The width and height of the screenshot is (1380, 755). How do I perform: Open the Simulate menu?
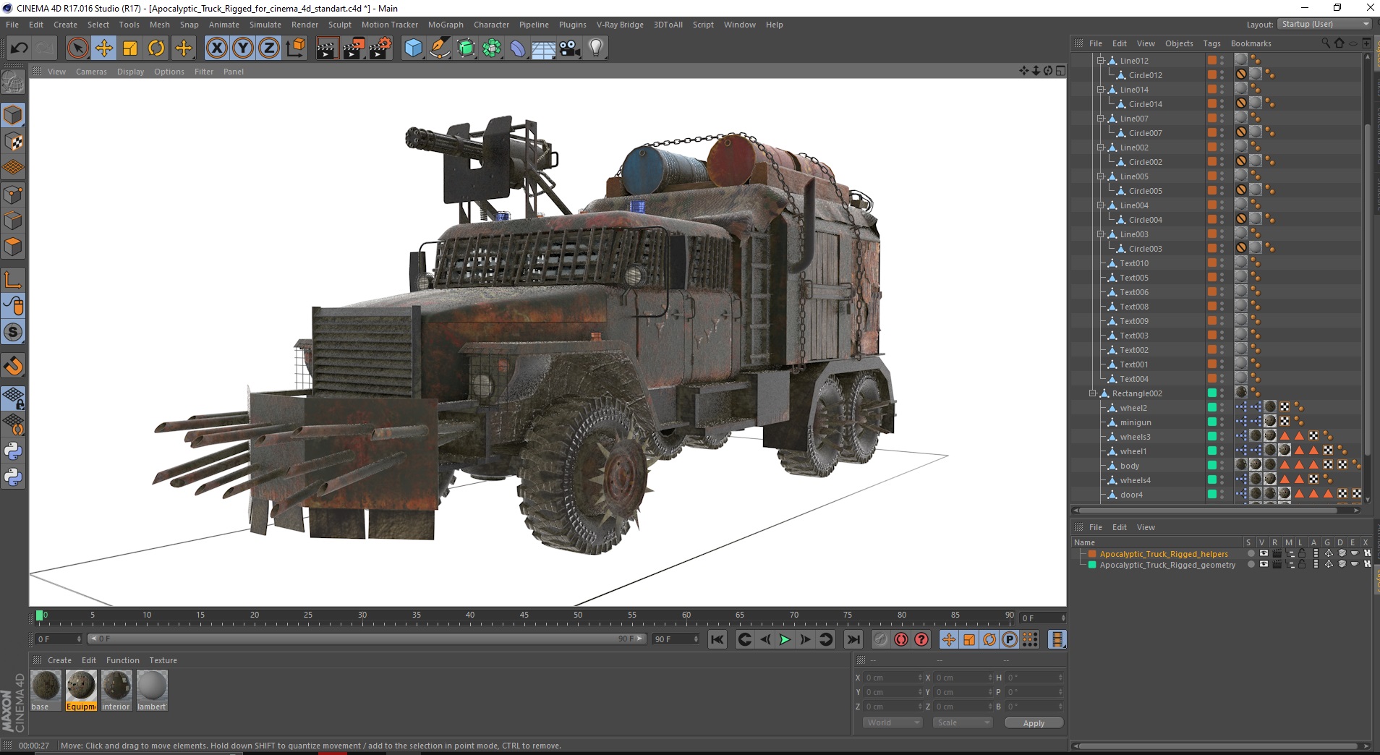coord(265,25)
